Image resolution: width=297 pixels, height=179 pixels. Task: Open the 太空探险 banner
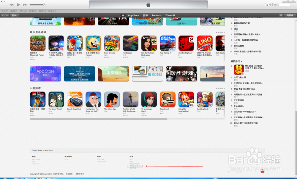click(113, 74)
